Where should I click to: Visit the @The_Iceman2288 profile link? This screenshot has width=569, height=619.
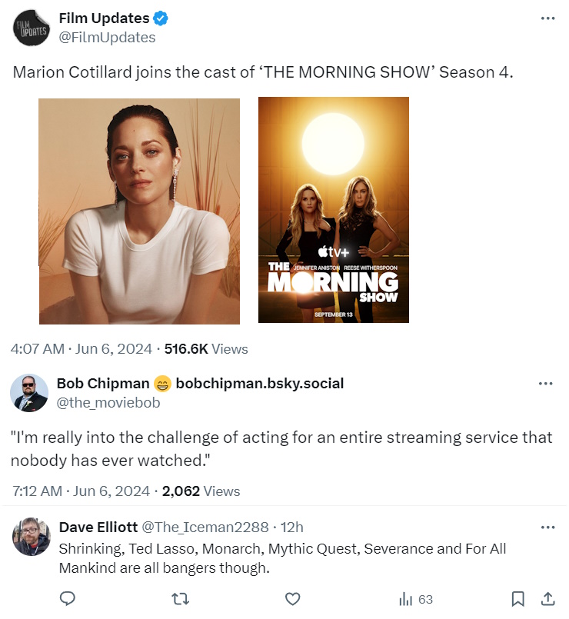(x=205, y=527)
